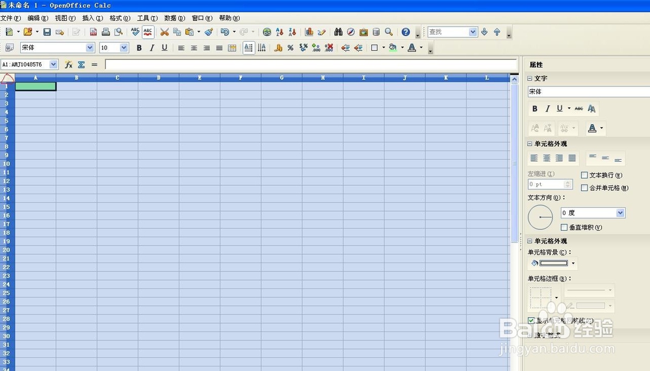Toggle strikethrough ABC in the sidebar

pyautogui.click(x=578, y=109)
